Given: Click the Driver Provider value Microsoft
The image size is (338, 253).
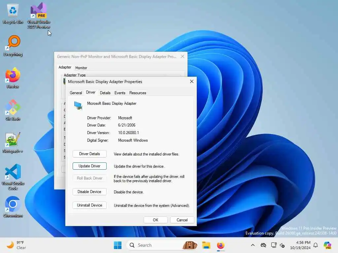Looking at the screenshot, I should coord(125,118).
